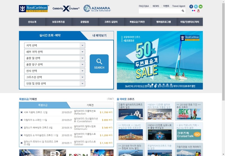Open the YouTube icon
The width and height of the screenshot is (225, 156).
[198, 11]
